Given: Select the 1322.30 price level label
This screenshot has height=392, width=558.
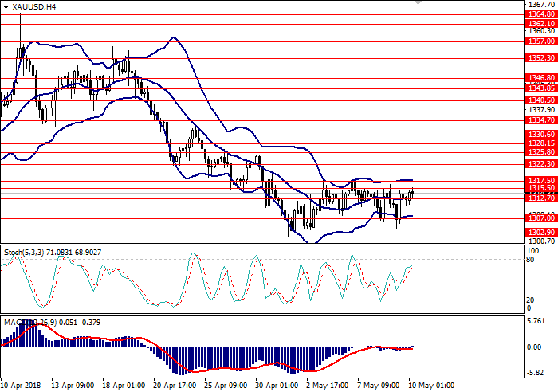Looking at the screenshot, I should [540, 163].
